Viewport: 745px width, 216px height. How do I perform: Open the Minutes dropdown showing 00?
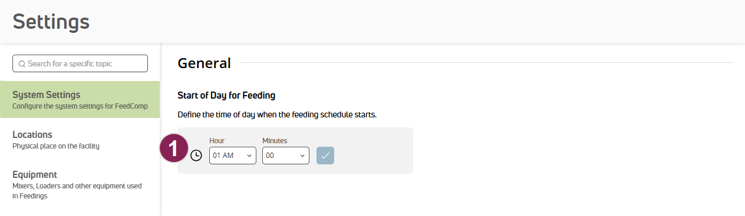[286, 156]
